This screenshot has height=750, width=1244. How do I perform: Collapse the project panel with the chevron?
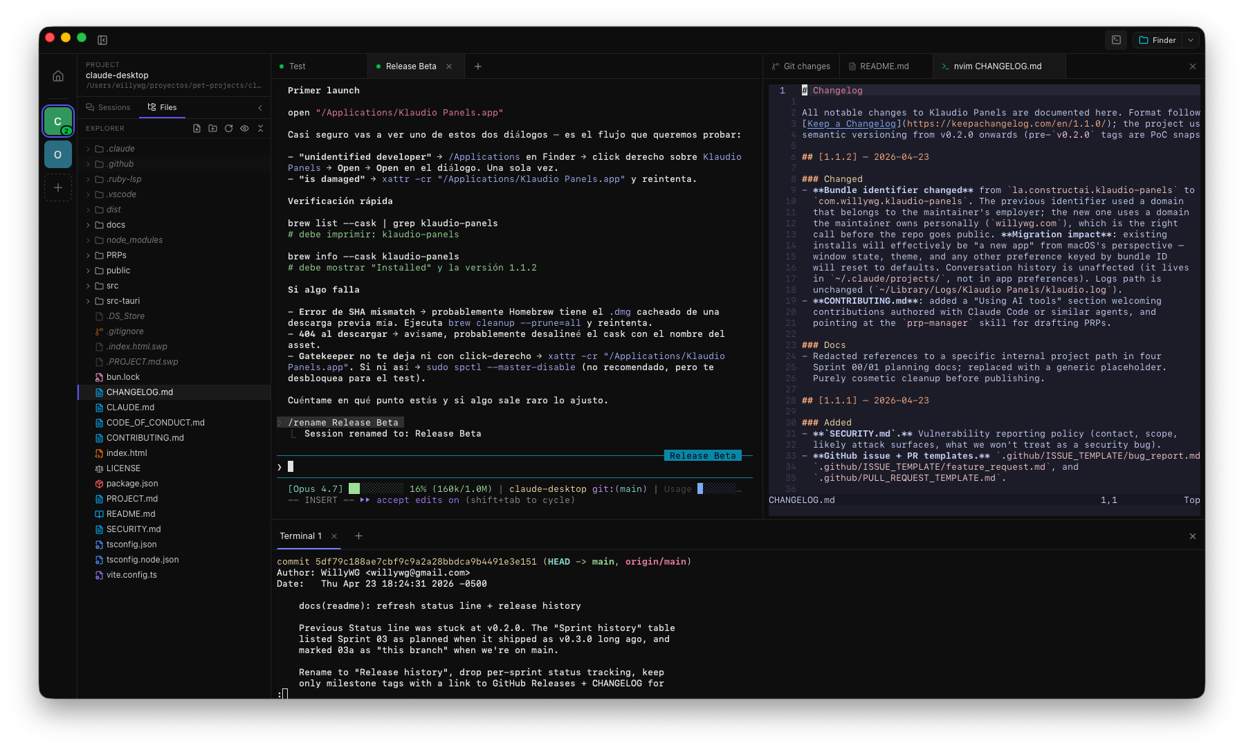pyautogui.click(x=260, y=107)
